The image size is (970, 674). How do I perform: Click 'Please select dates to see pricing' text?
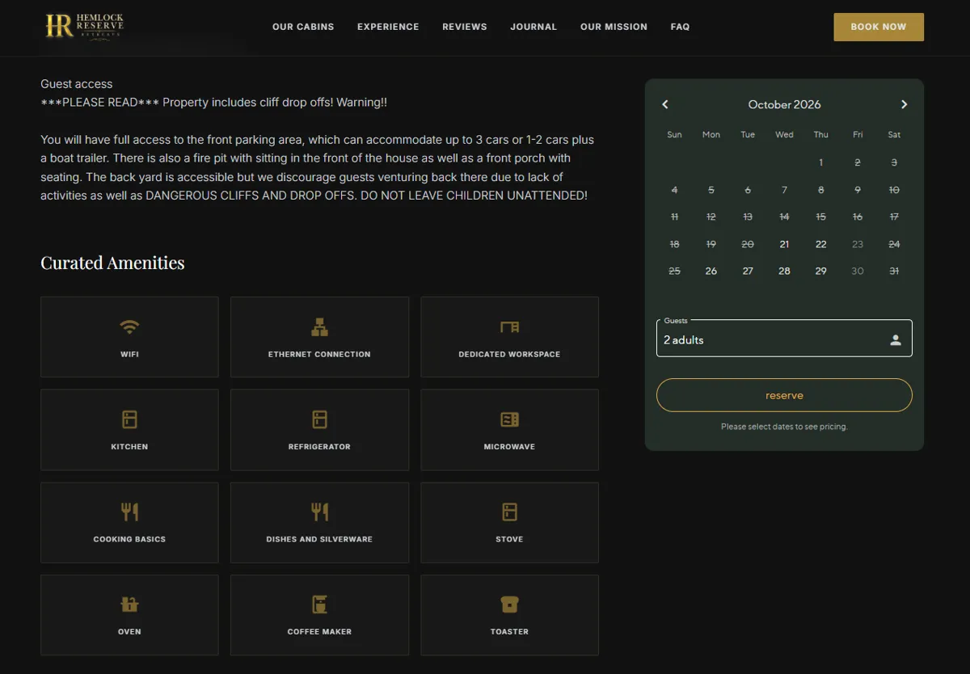[784, 427]
